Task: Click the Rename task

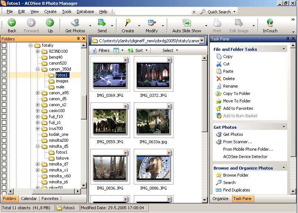Action: pyautogui.click(x=230, y=86)
